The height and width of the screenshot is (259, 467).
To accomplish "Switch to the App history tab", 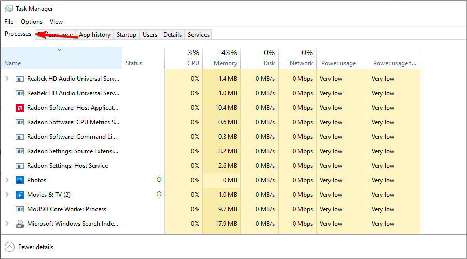I will [95, 35].
